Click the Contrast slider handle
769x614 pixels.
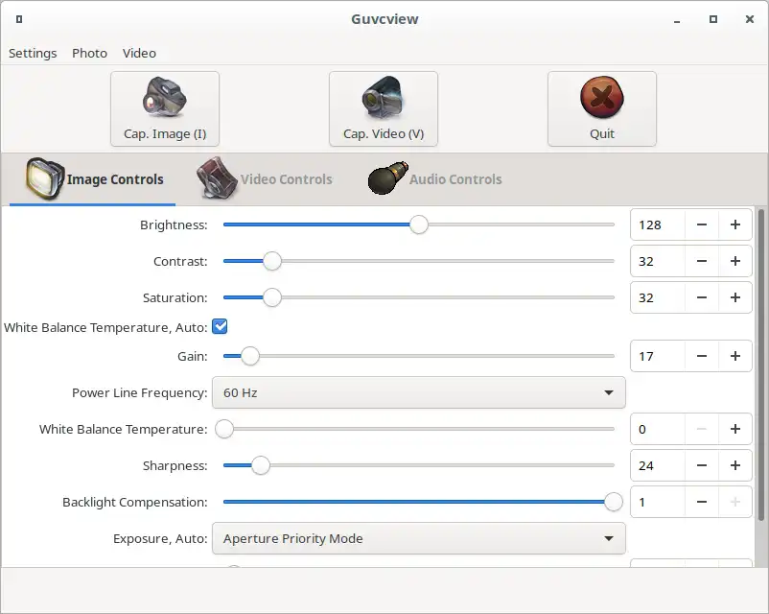(272, 261)
